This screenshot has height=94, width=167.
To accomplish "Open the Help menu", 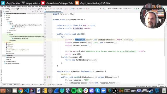I will 49,7.
